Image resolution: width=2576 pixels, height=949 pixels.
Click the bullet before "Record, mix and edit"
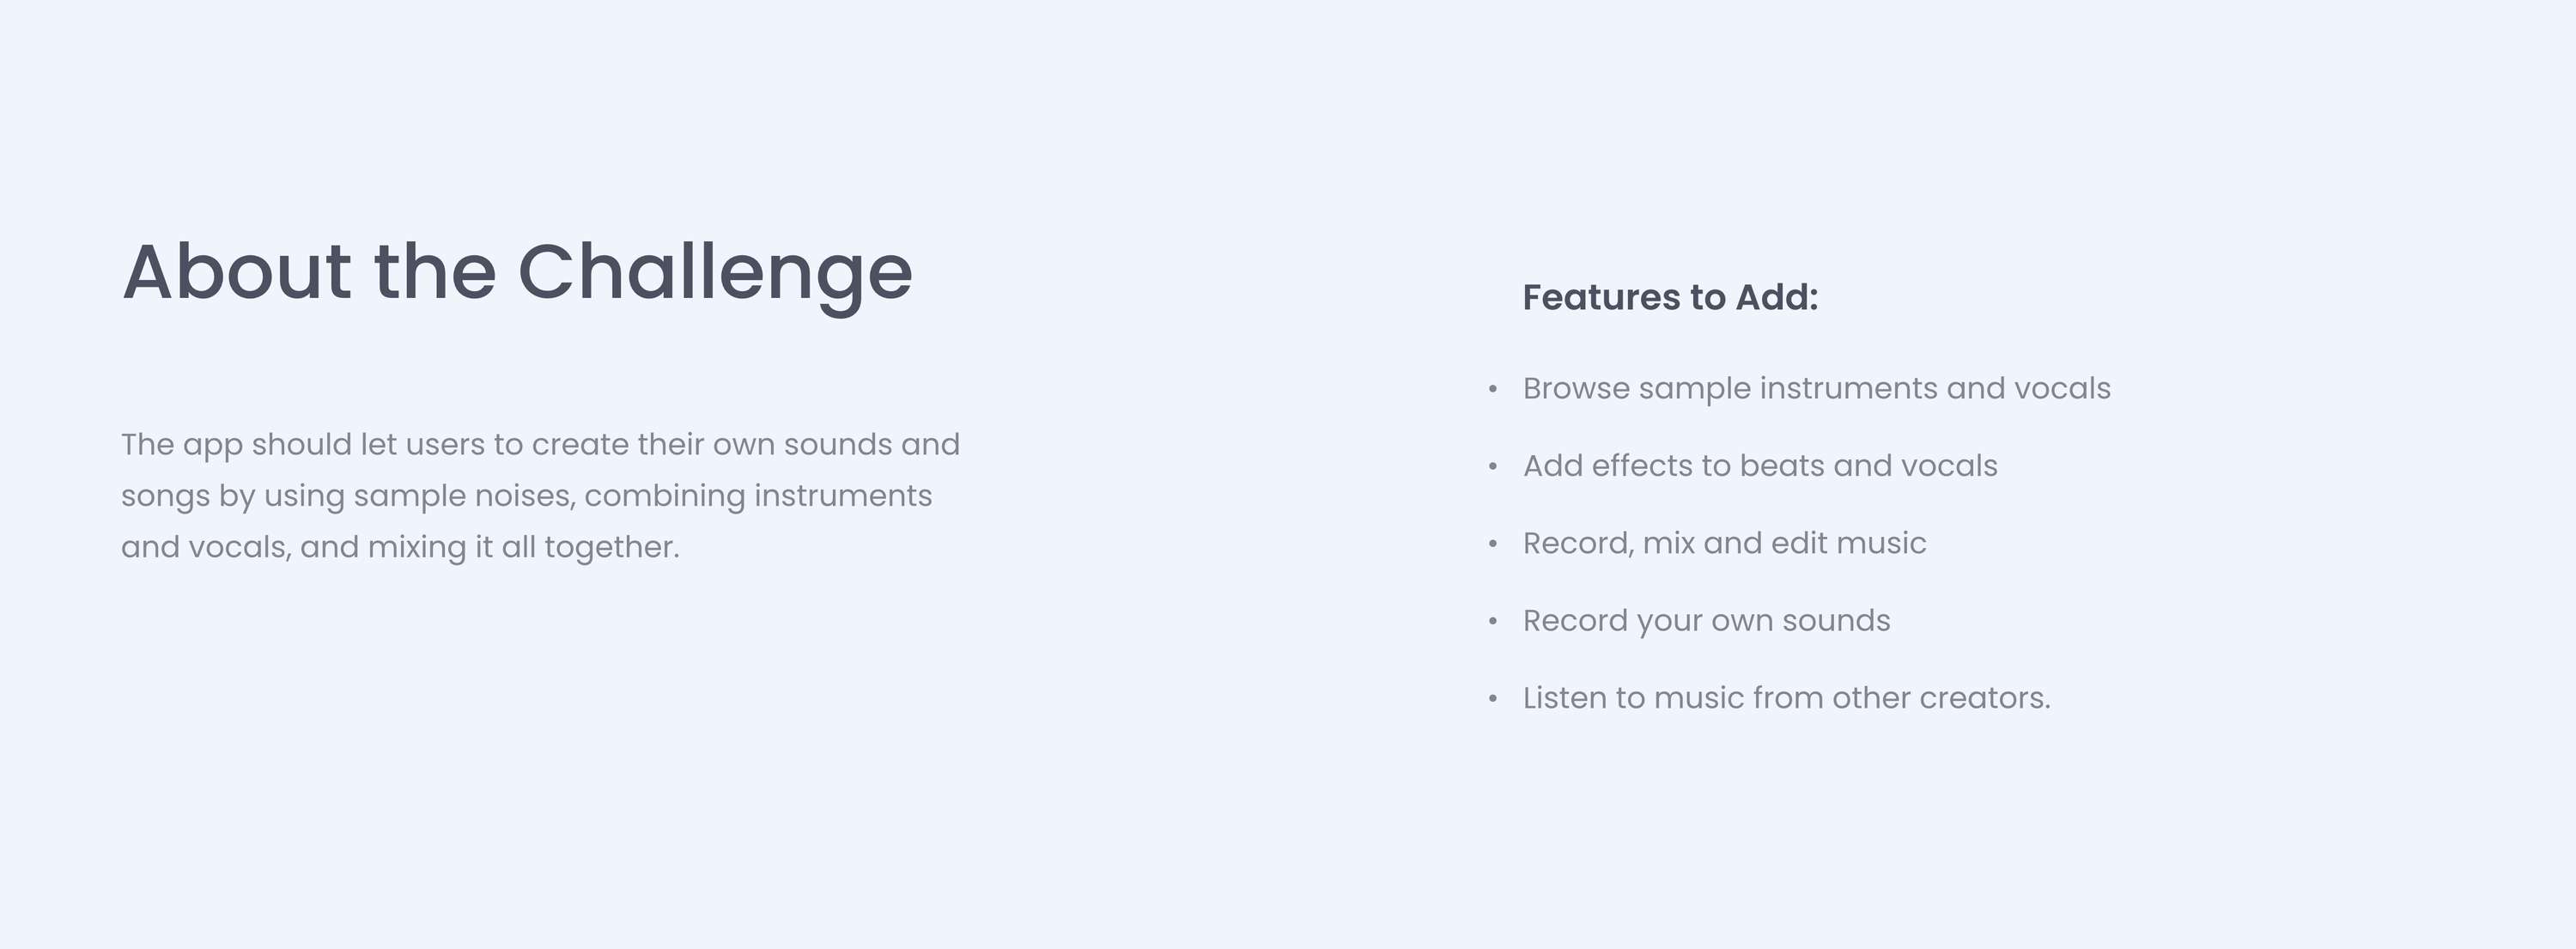pyautogui.click(x=1493, y=544)
